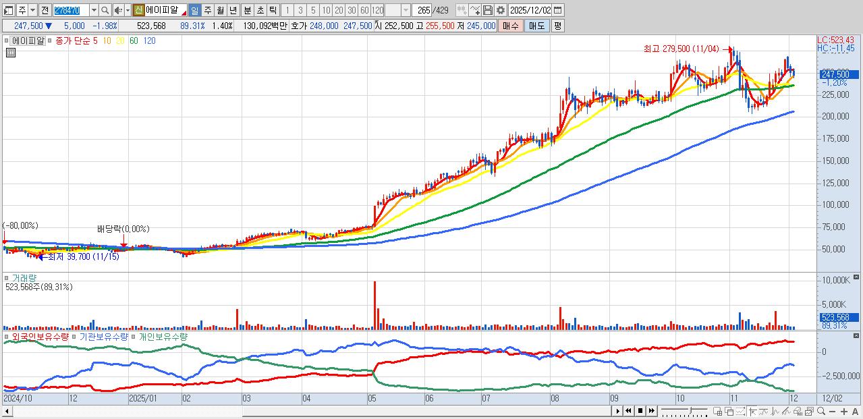This screenshot has height=419, width=863.
Task: Open the speaker options dropdown arrow
Action: 128,10
